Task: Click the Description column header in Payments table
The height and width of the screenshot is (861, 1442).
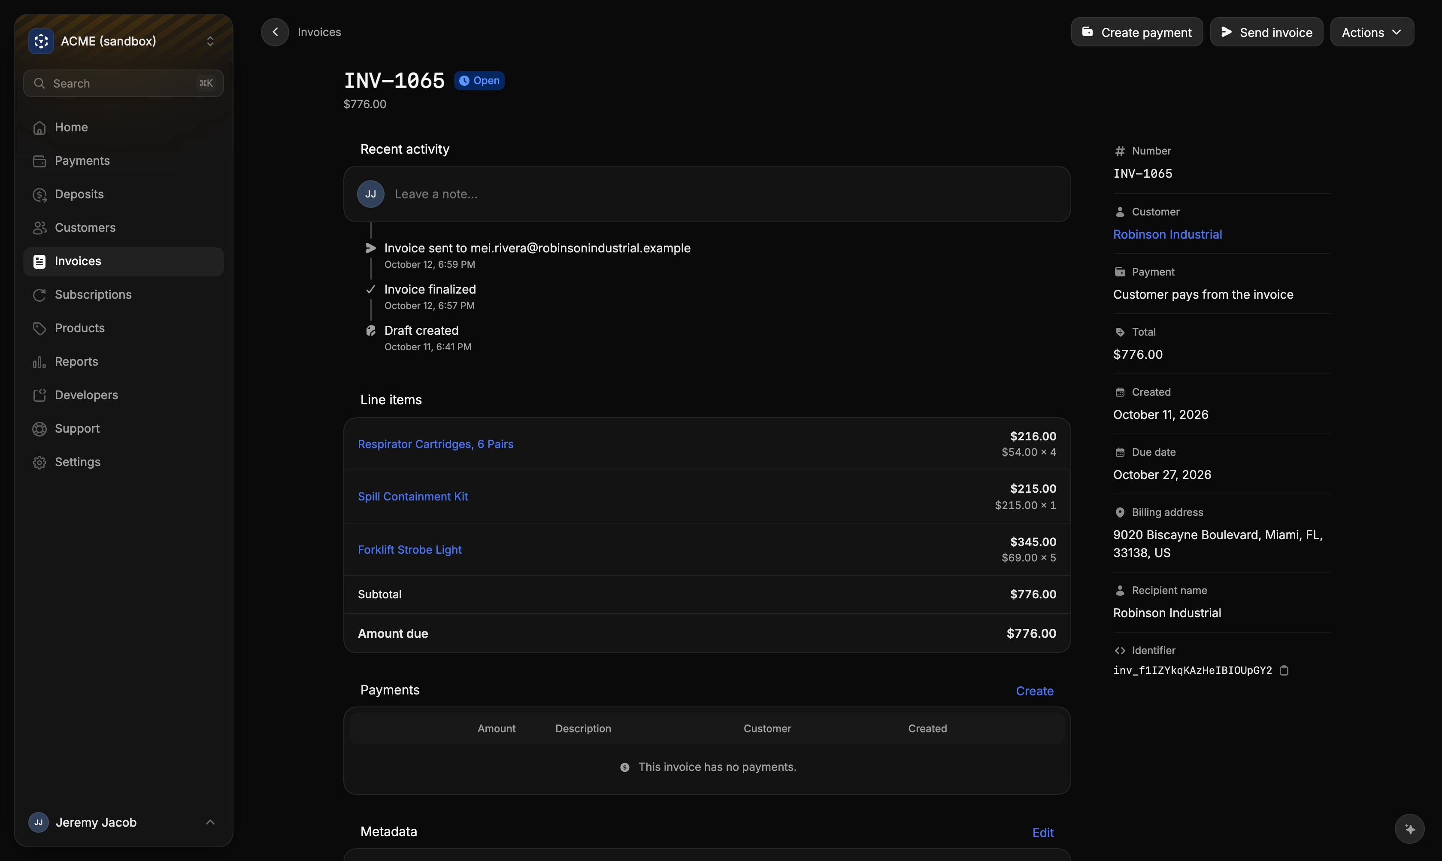Action: 583,728
